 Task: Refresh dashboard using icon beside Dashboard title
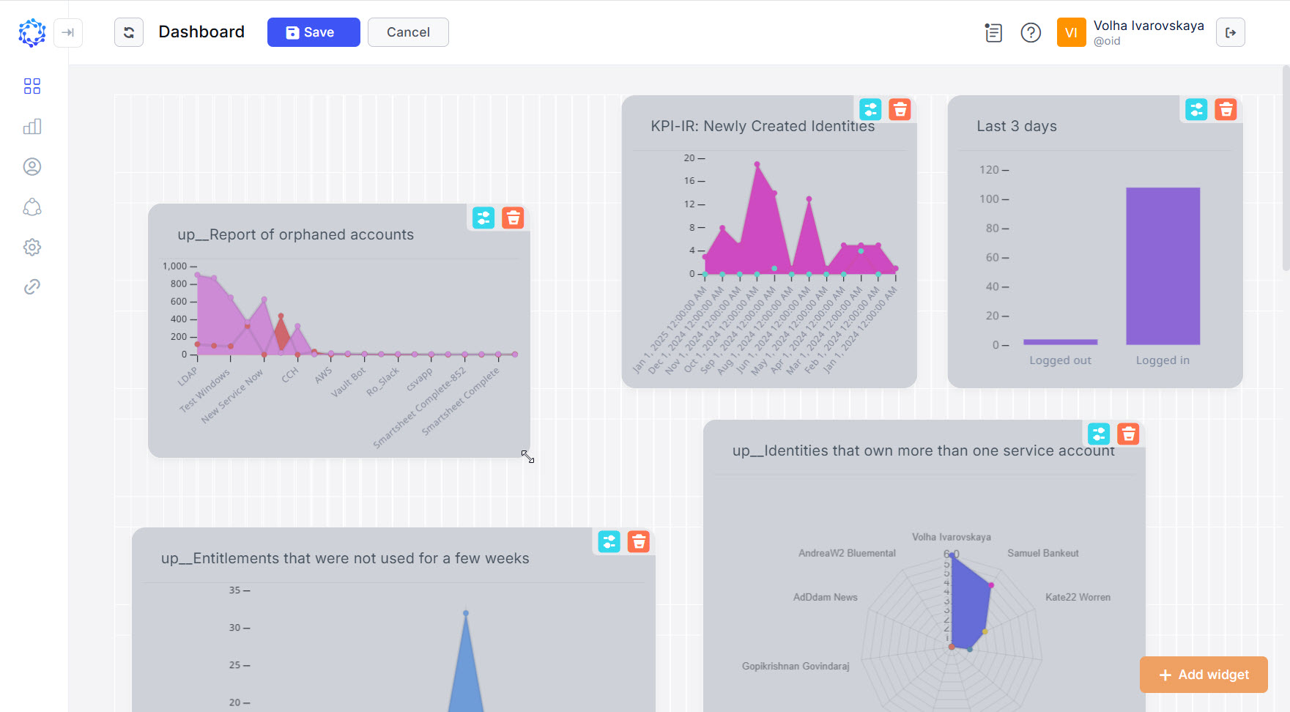(x=128, y=32)
